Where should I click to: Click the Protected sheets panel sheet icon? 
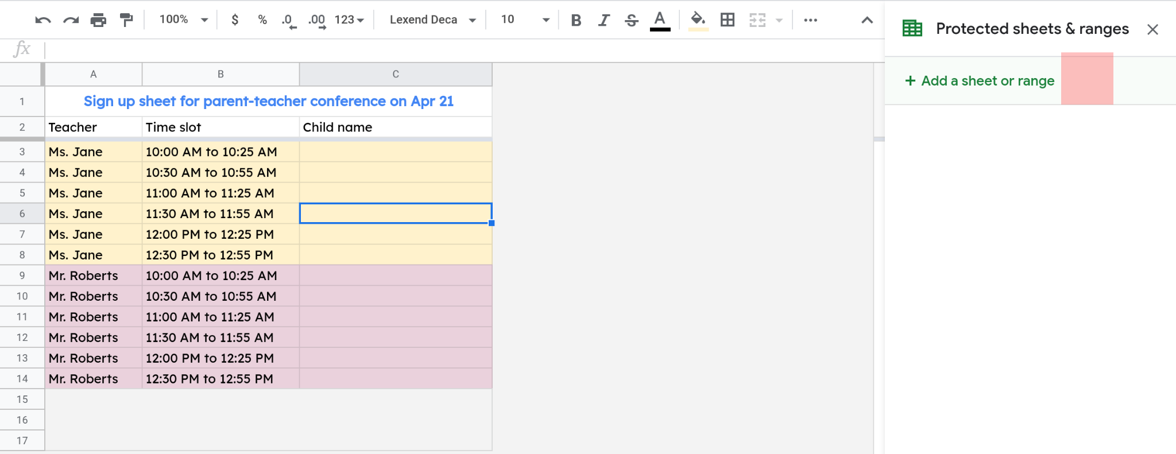tap(912, 28)
